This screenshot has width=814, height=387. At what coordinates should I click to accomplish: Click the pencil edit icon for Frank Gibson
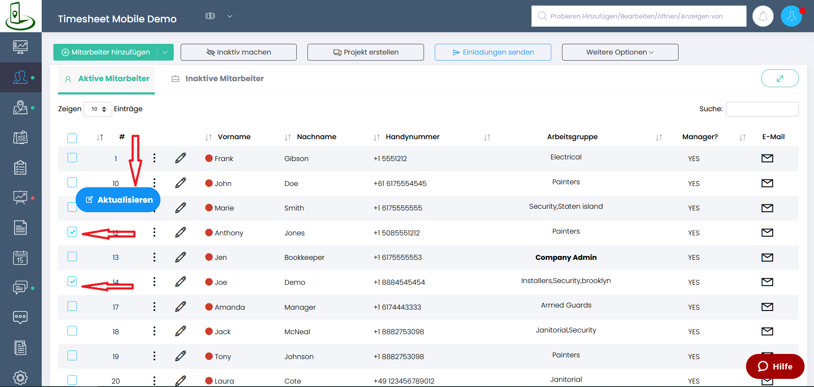(181, 158)
